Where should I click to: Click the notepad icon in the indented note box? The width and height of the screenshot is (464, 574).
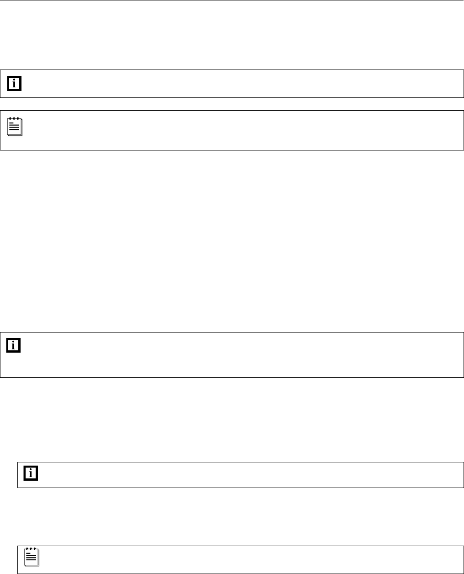click(32, 556)
